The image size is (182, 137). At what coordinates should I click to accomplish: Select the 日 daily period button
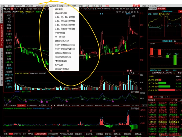click(x=12, y=9)
